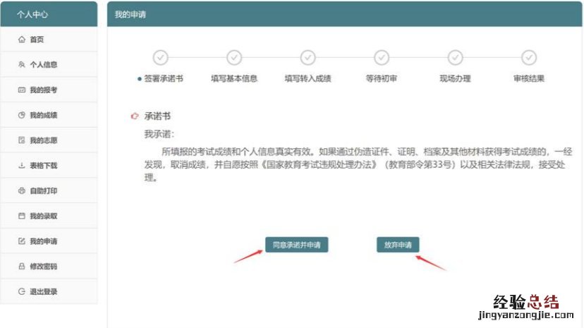Click the printer icon beside 自助打印
This screenshot has height=328, width=584.
tap(22, 190)
